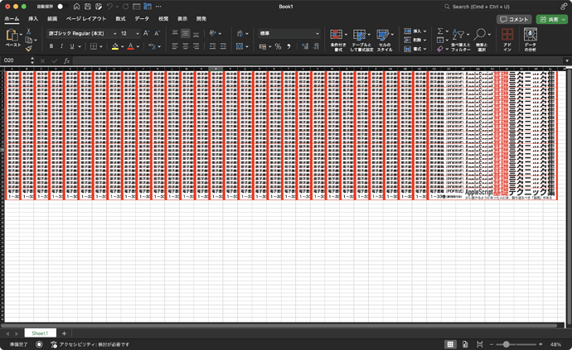Screen dimensions: 572x350
Task: Click the home icon in title bar
Action: (76, 7)
